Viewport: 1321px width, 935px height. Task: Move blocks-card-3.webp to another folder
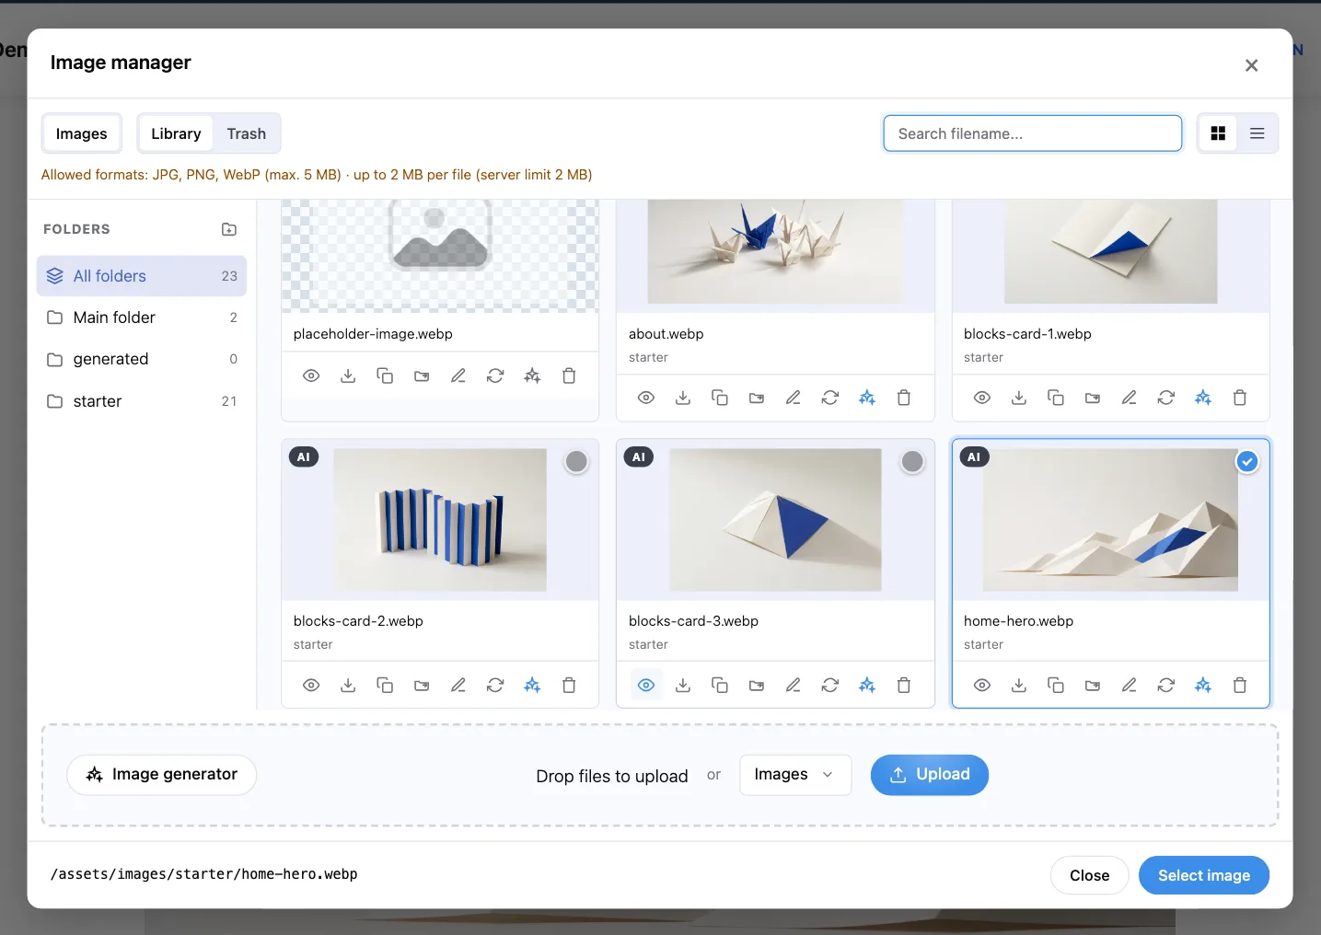point(757,685)
